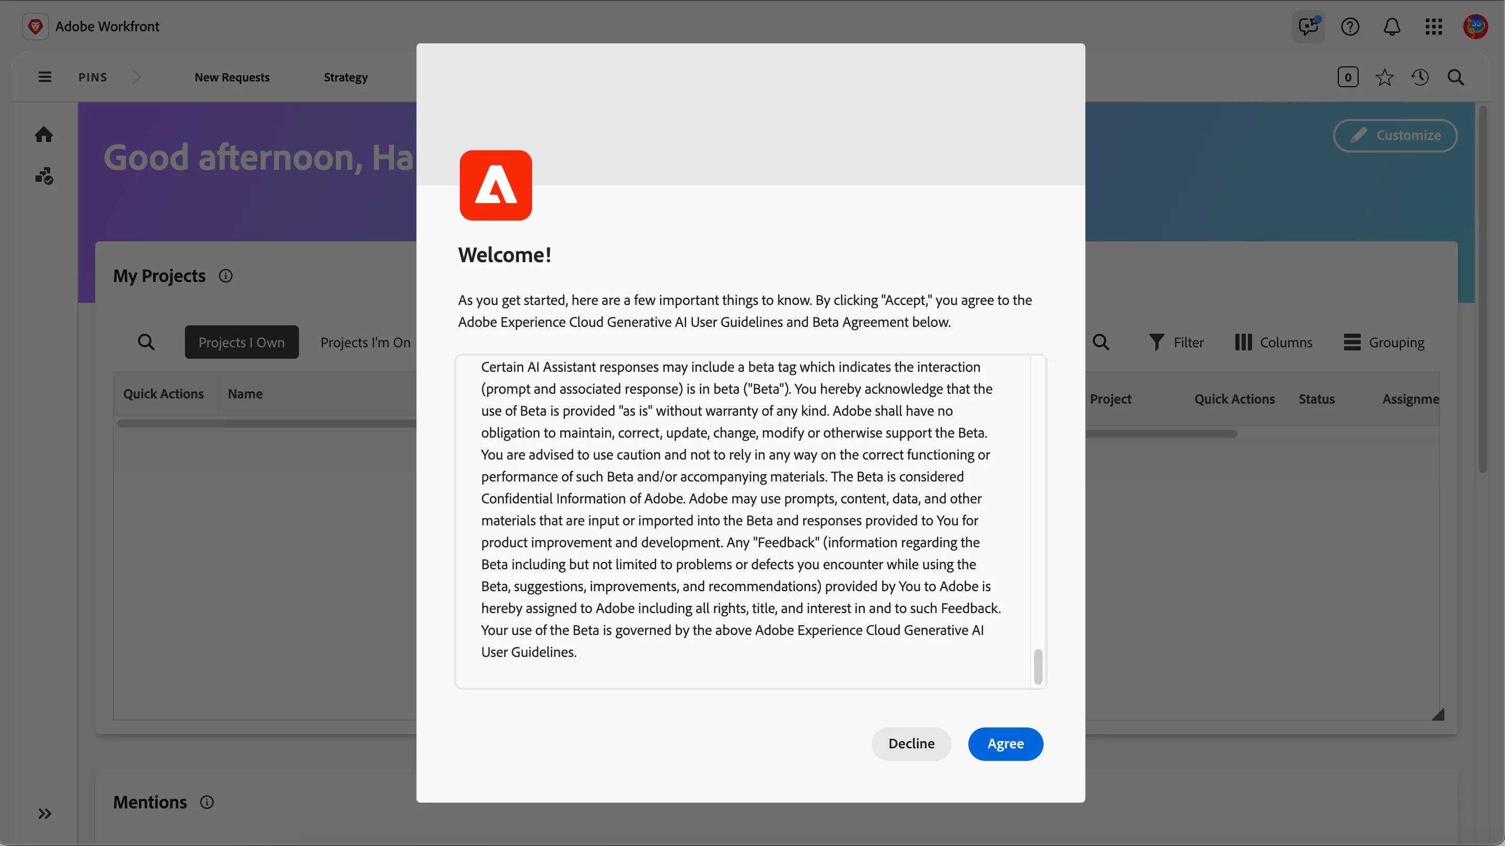Open the apps grid switcher
This screenshot has height=846, width=1505.
[x=1433, y=26]
